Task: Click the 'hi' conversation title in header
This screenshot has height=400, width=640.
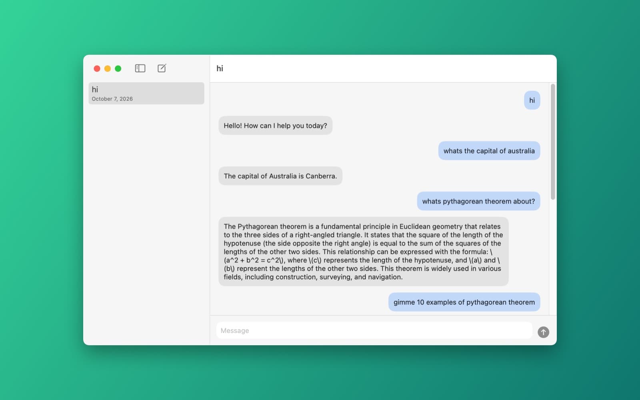Action: pos(220,68)
